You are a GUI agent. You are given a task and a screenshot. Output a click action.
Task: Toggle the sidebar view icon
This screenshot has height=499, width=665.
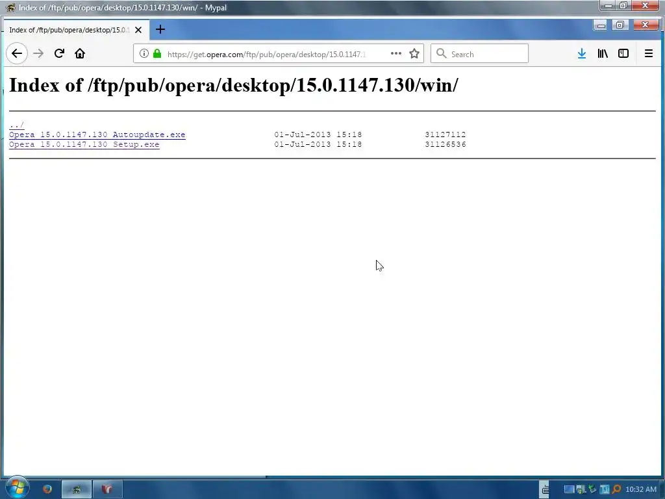click(623, 53)
